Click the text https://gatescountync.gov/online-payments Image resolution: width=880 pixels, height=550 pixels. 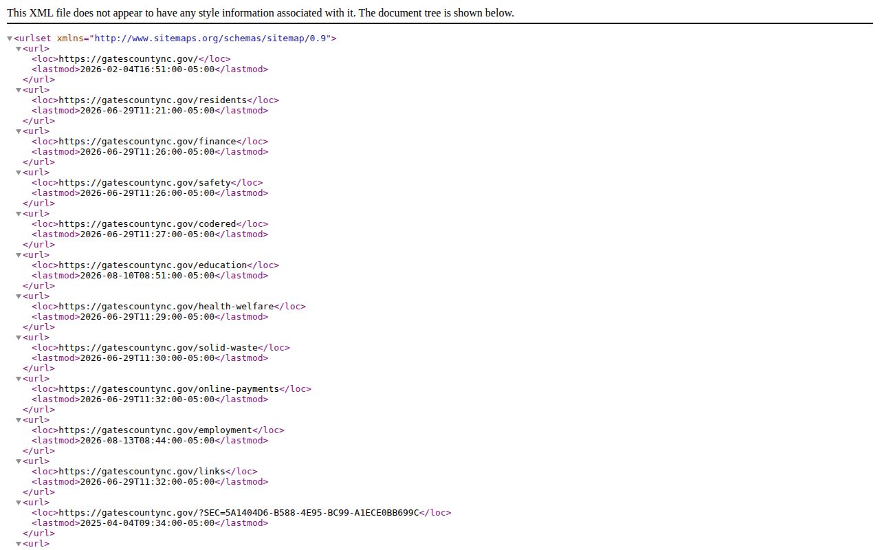point(168,389)
